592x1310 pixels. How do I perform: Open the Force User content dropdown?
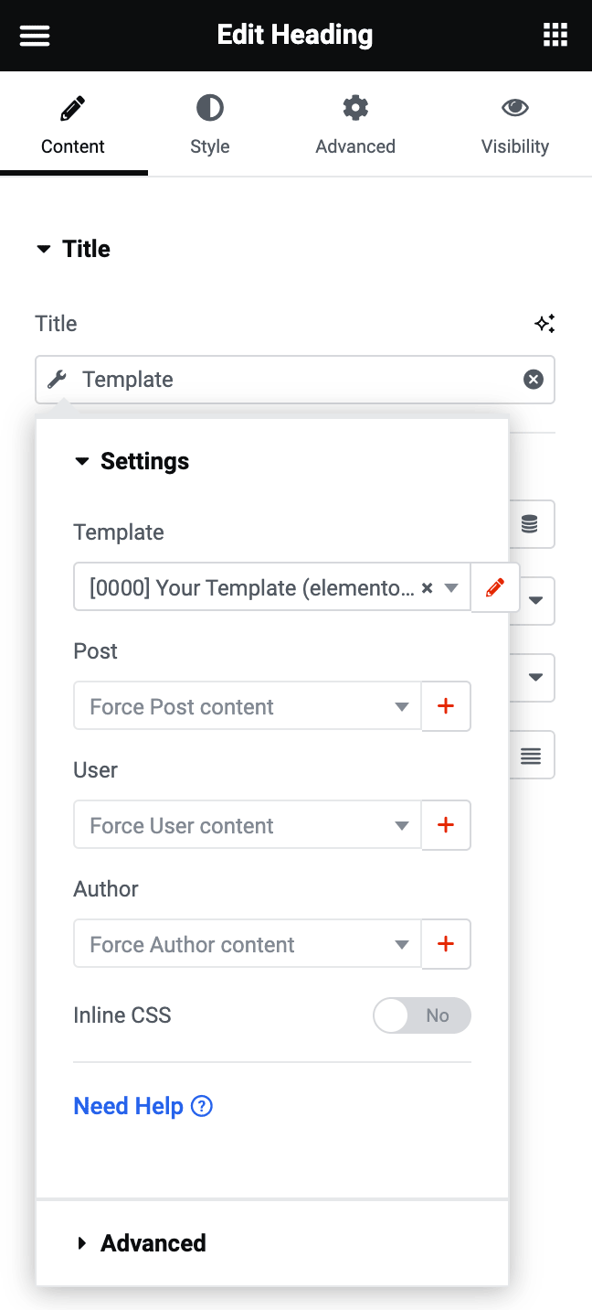point(247,825)
